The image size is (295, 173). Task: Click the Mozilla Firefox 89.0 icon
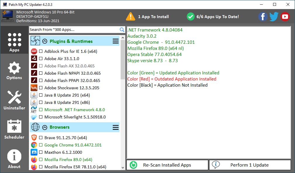click(x=34, y=160)
